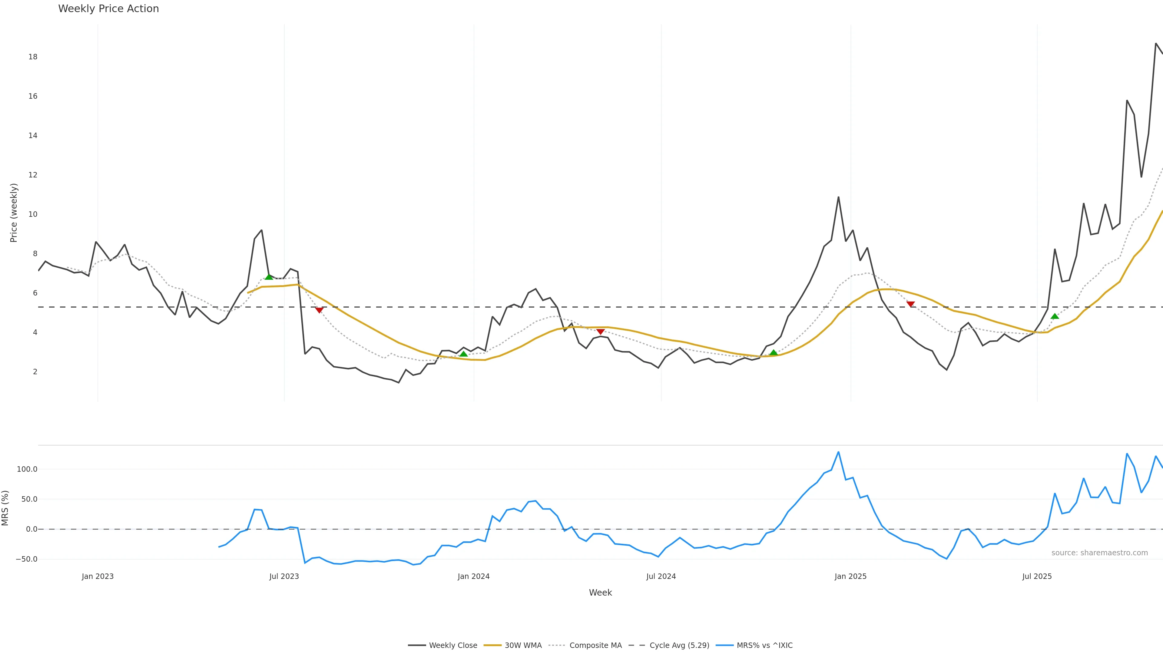
Task: Click the gold 30W WMA legend line swatch
Action: point(492,646)
